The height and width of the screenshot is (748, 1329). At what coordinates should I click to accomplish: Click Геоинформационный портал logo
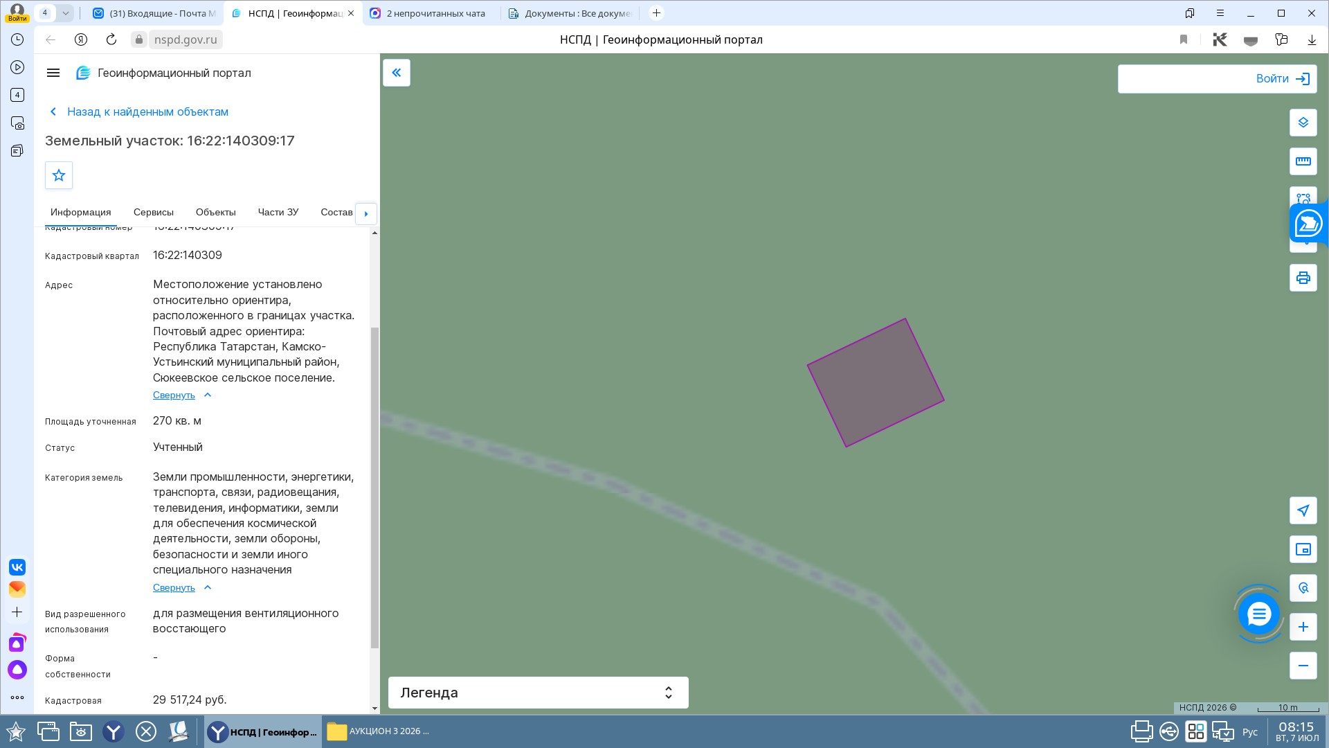click(x=163, y=73)
